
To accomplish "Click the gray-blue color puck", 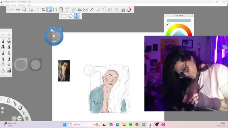I will (36, 64).
